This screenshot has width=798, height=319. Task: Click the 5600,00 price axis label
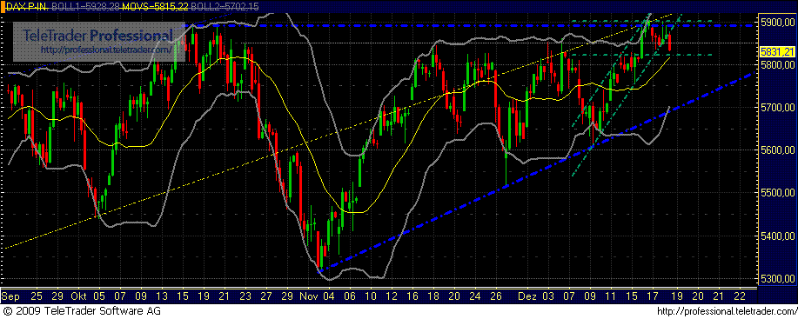click(777, 150)
